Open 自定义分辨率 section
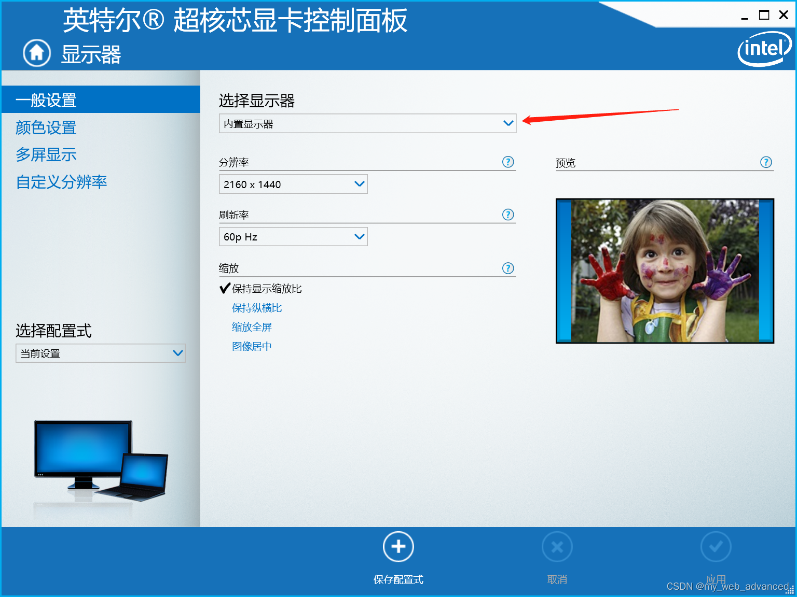The image size is (797, 597). 61,182
